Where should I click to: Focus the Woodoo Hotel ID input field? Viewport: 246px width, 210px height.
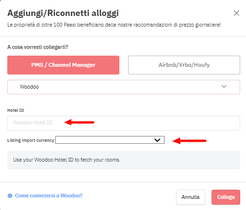tap(124, 123)
